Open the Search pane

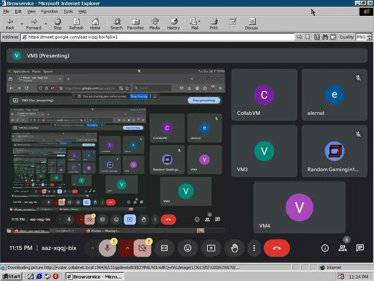pyautogui.click(x=117, y=24)
